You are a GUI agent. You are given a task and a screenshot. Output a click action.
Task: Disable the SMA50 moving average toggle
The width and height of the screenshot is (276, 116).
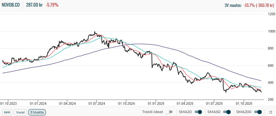pos(227,112)
